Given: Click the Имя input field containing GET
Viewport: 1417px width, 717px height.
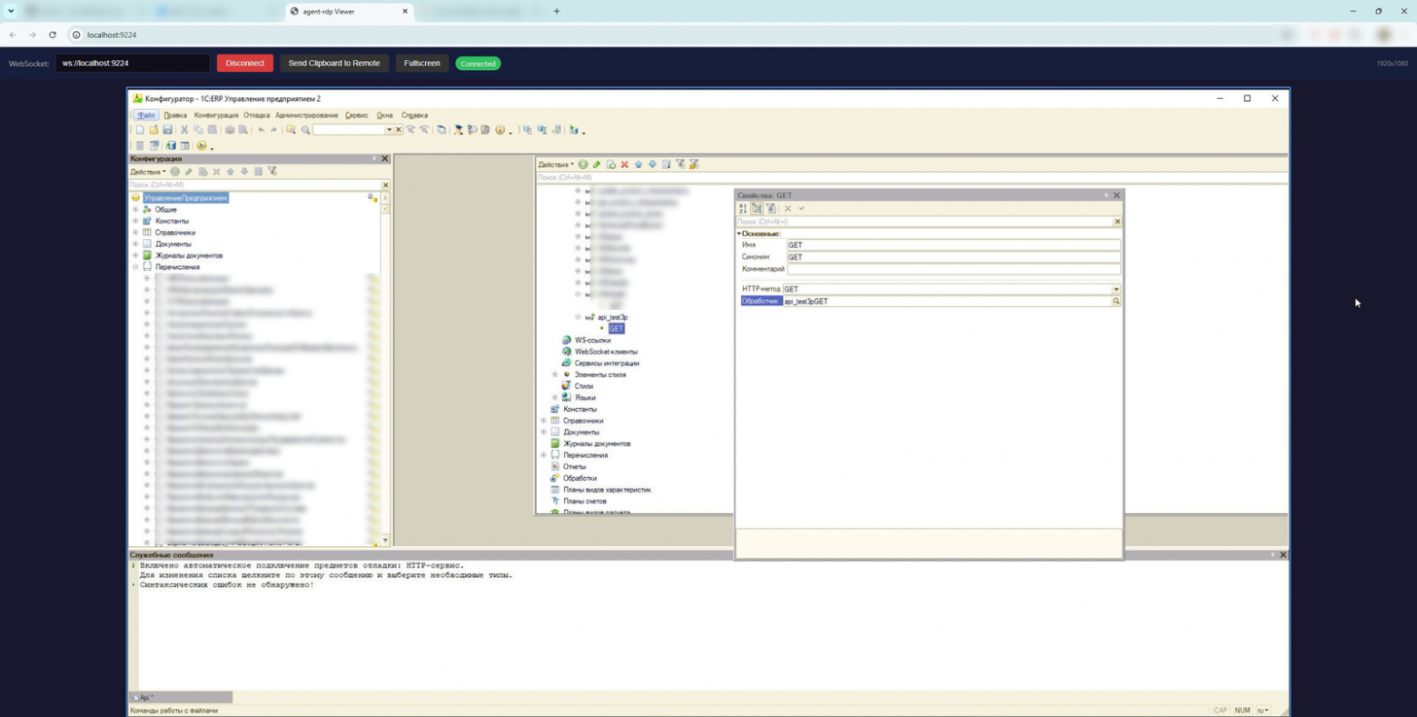Looking at the screenshot, I should [x=953, y=245].
